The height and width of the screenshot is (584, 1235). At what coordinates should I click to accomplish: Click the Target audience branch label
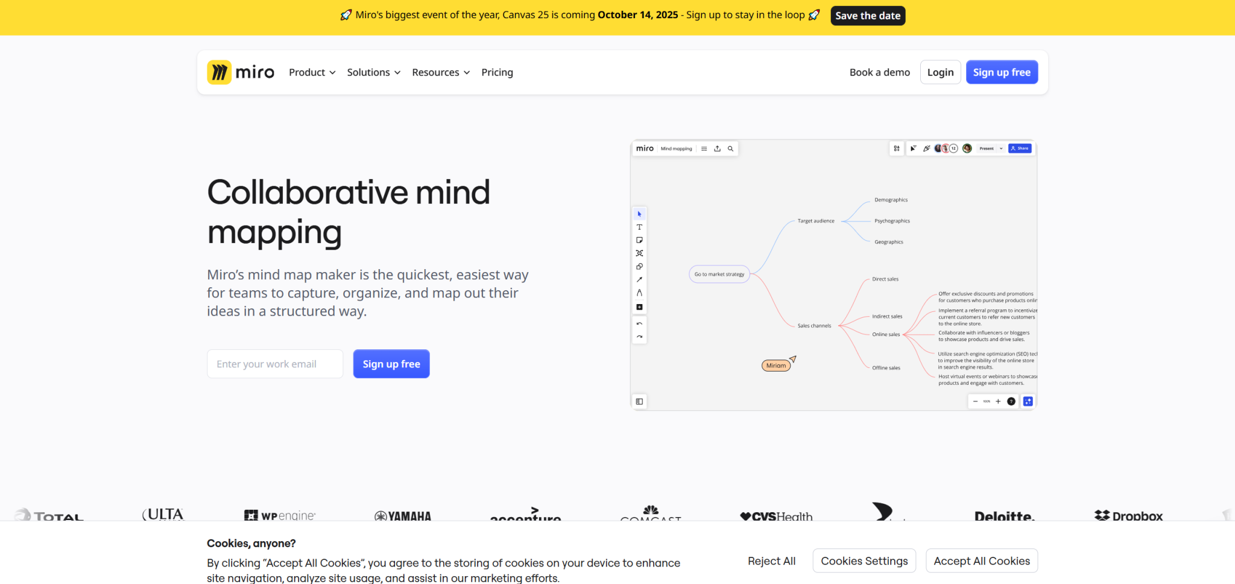816,221
